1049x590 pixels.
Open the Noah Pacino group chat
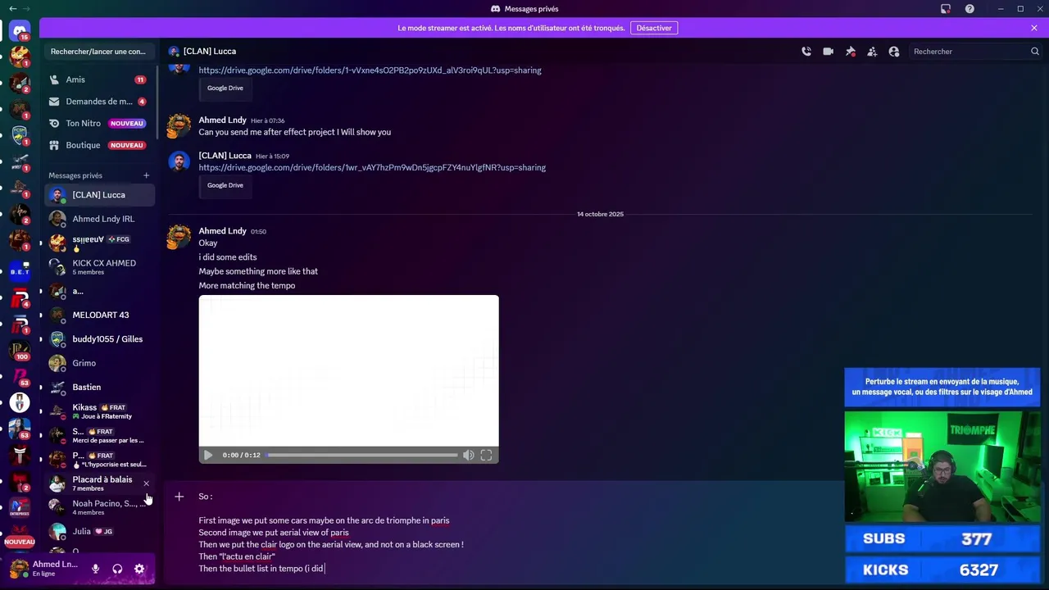[x=99, y=507]
